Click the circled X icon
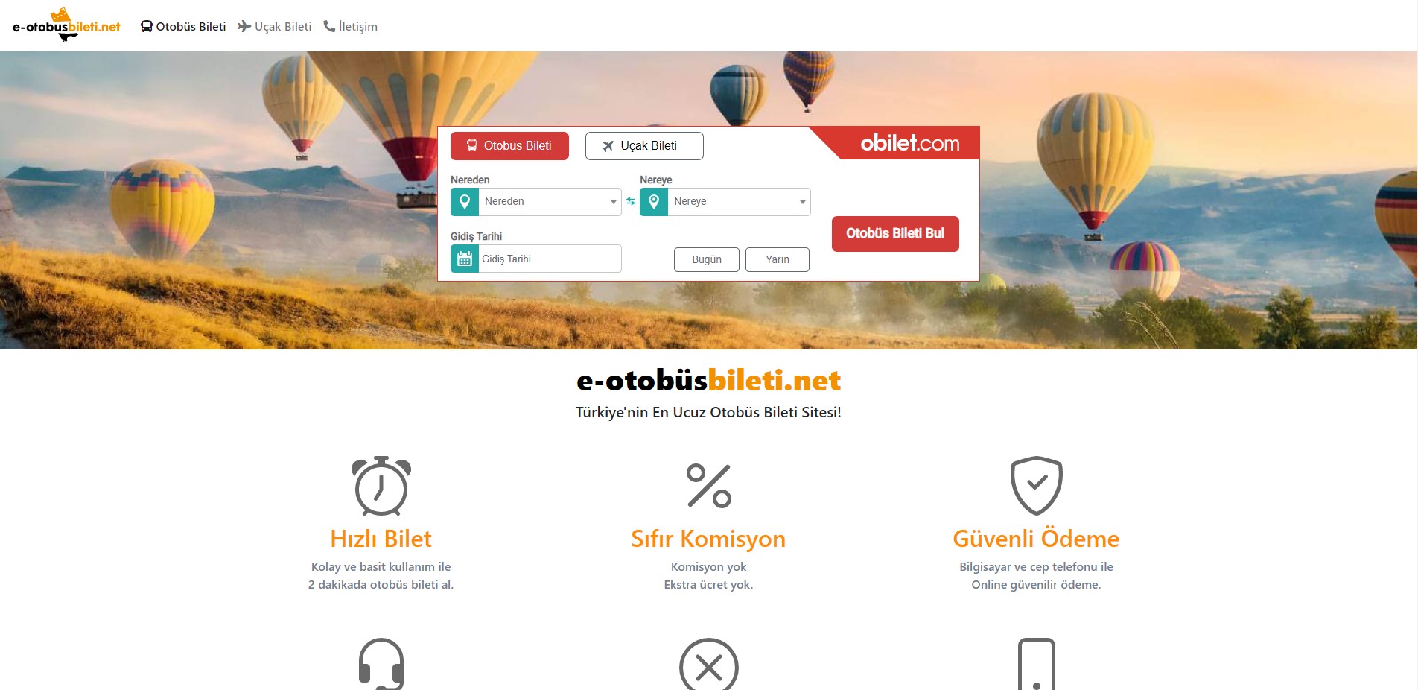 [709, 665]
